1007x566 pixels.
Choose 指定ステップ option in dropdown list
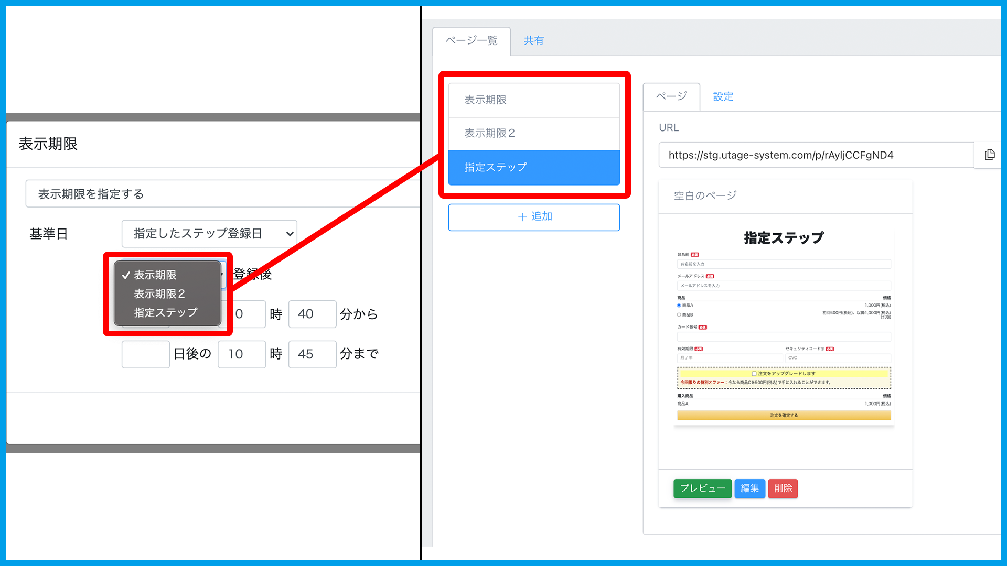pos(166,312)
